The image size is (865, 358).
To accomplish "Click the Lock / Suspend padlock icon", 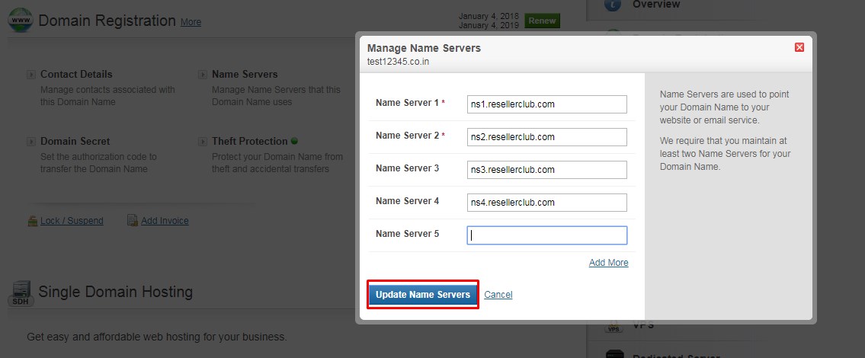I will click(33, 221).
